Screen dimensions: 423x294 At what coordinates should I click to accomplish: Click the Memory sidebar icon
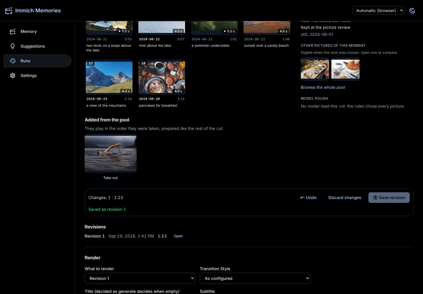pyautogui.click(x=13, y=31)
